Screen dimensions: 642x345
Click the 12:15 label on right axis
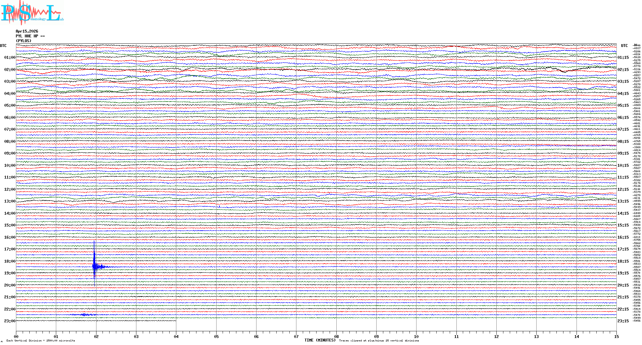623,189
